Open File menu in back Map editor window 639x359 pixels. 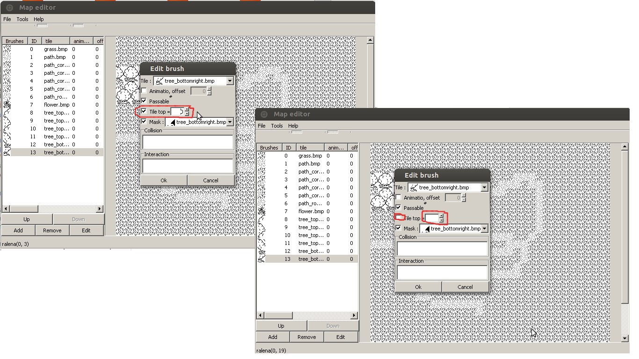[7, 19]
